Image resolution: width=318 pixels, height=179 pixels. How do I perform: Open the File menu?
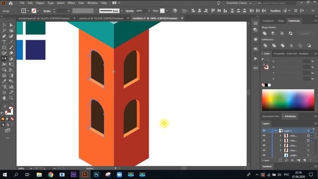click(22, 3)
